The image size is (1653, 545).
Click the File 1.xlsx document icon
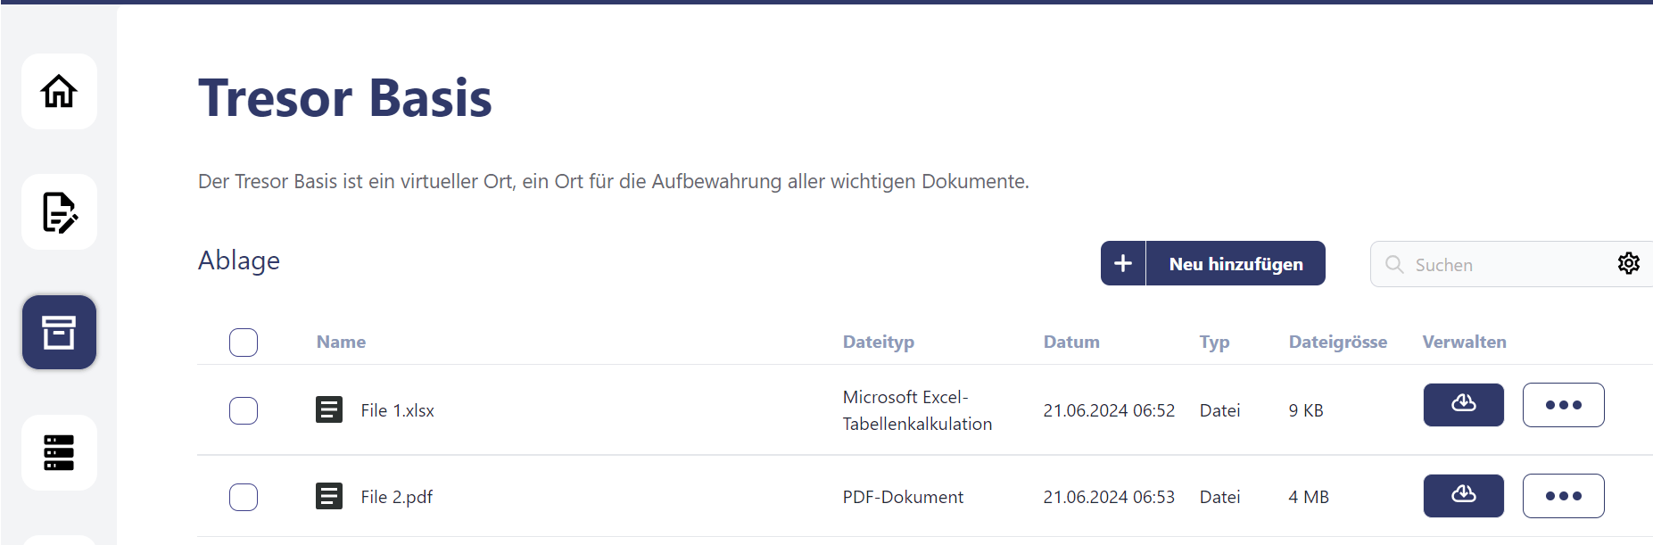tap(329, 410)
